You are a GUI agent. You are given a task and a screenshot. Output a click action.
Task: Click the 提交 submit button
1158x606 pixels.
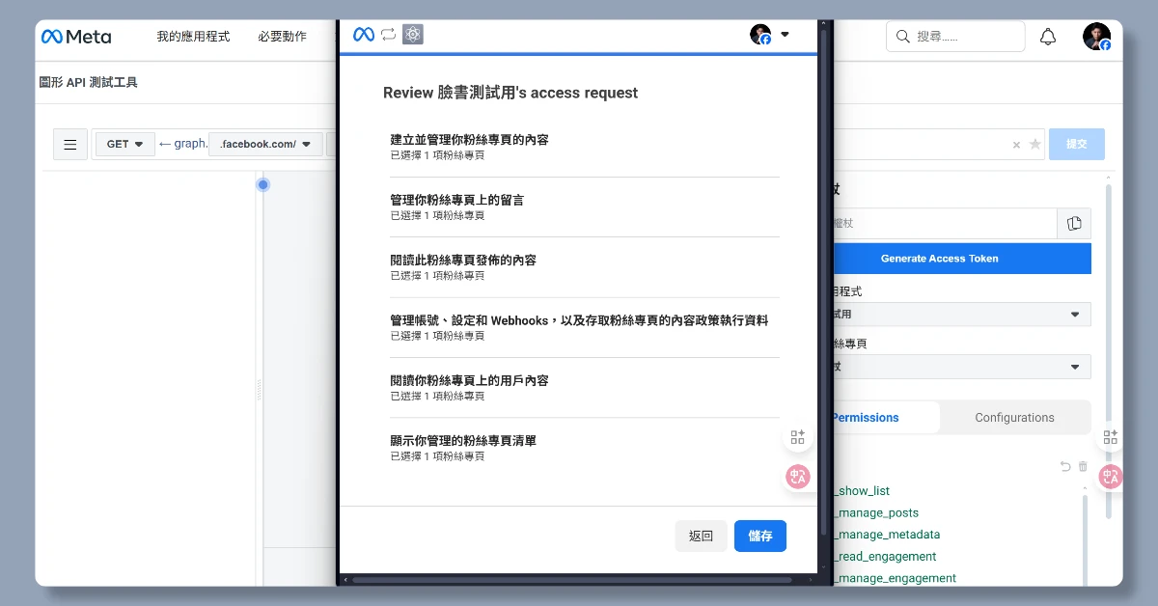point(1076,145)
